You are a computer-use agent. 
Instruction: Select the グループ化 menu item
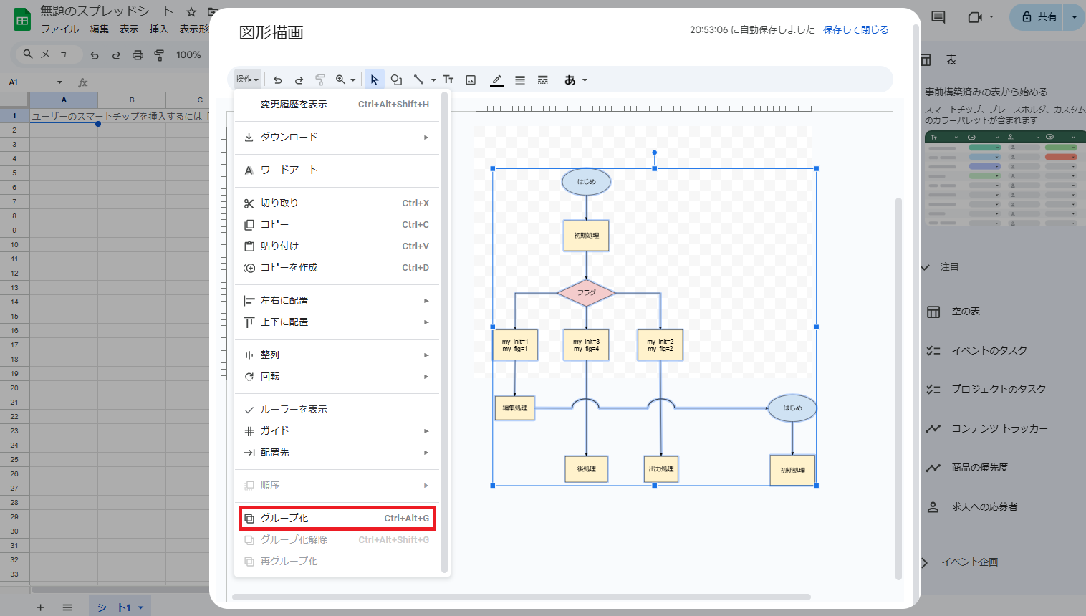pos(337,519)
